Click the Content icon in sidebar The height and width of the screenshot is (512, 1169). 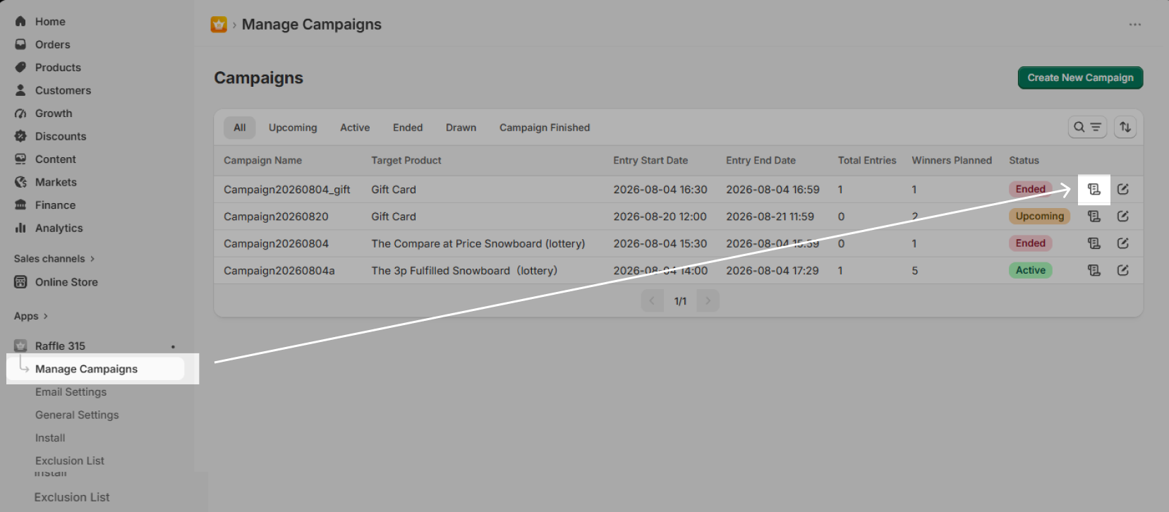coord(20,159)
